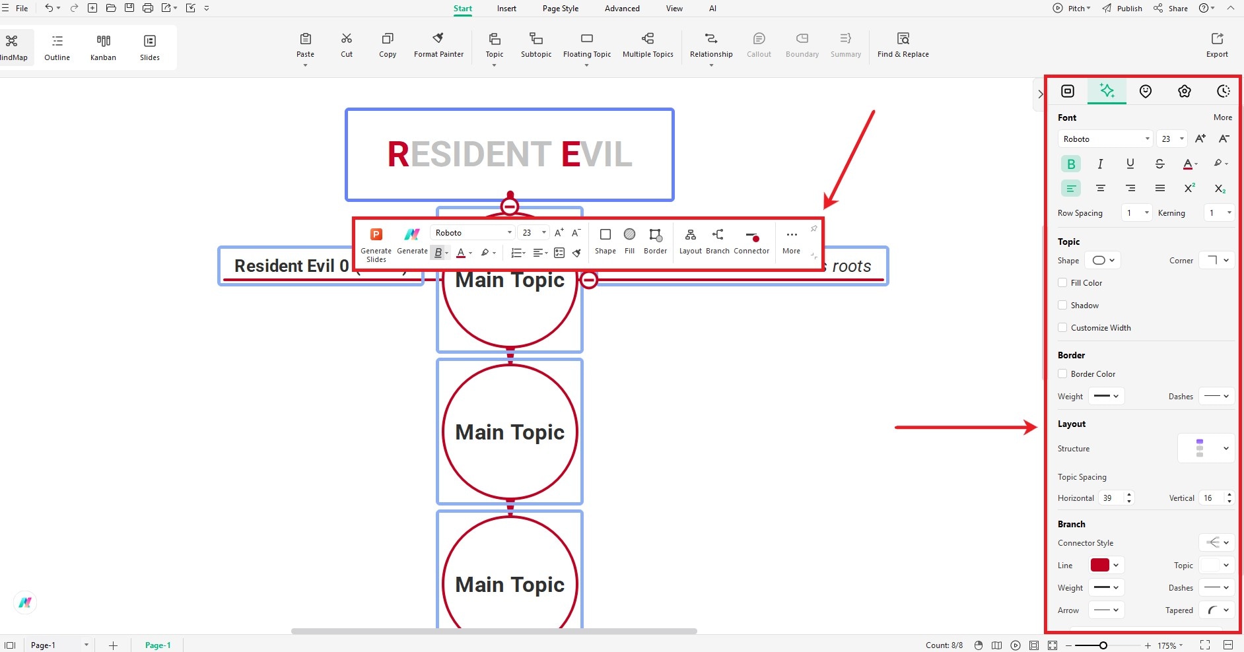Click the Export icon
The height and width of the screenshot is (652, 1244).
click(1217, 39)
